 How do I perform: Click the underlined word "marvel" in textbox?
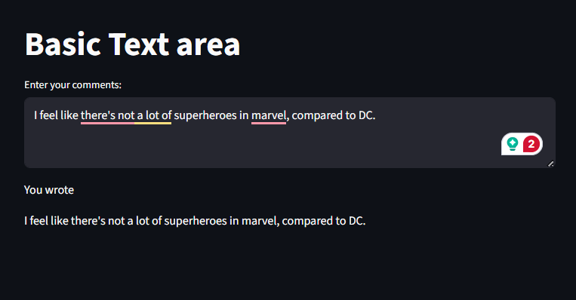269,115
